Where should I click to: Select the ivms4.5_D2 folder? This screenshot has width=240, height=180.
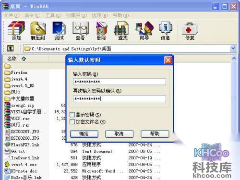[x=19, y=85]
